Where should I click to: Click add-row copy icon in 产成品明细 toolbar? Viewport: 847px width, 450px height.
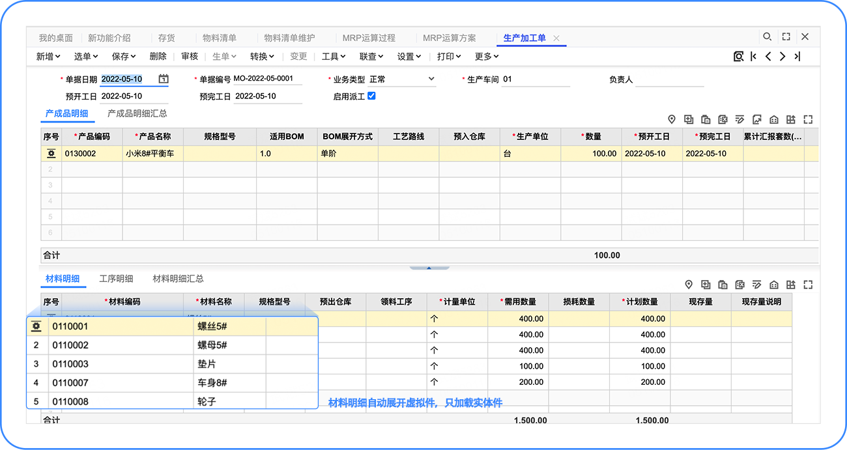(689, 119)
